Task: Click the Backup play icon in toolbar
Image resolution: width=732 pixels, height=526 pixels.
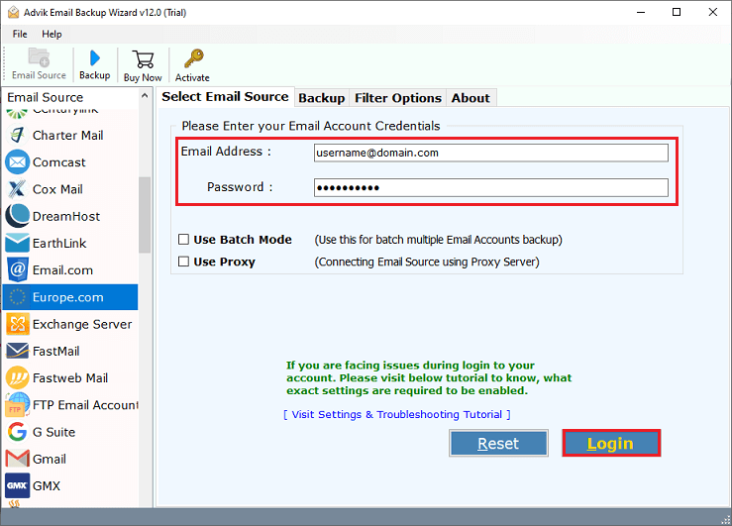Action: [x=95, y=57]
